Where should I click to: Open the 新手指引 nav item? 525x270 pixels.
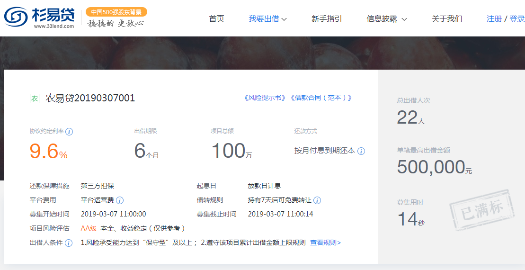click(x=327, y=19)
